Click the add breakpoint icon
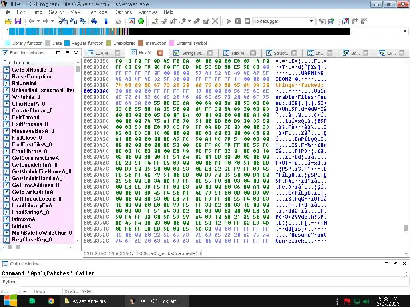The width and height of the screenshot is (410, 307). pyautogui.click(x=355, y=21)
